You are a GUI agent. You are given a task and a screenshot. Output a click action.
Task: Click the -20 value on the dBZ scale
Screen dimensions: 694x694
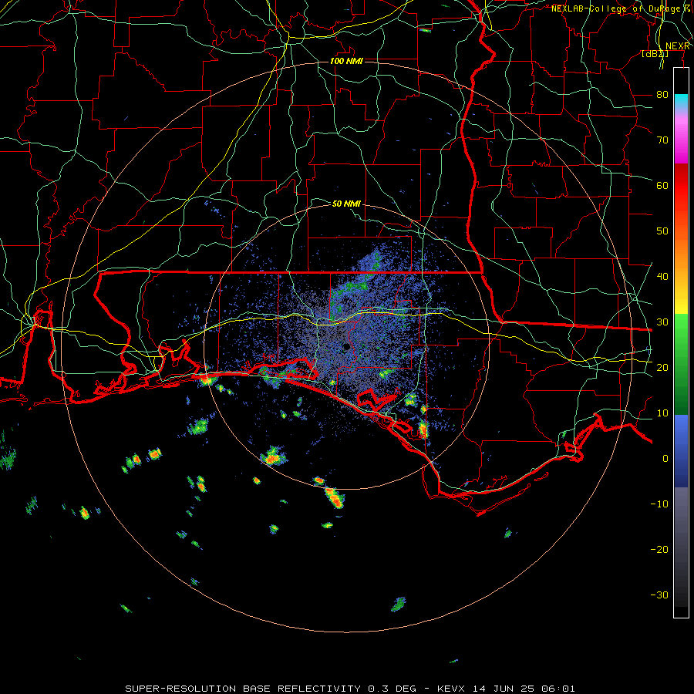[659, 549]
